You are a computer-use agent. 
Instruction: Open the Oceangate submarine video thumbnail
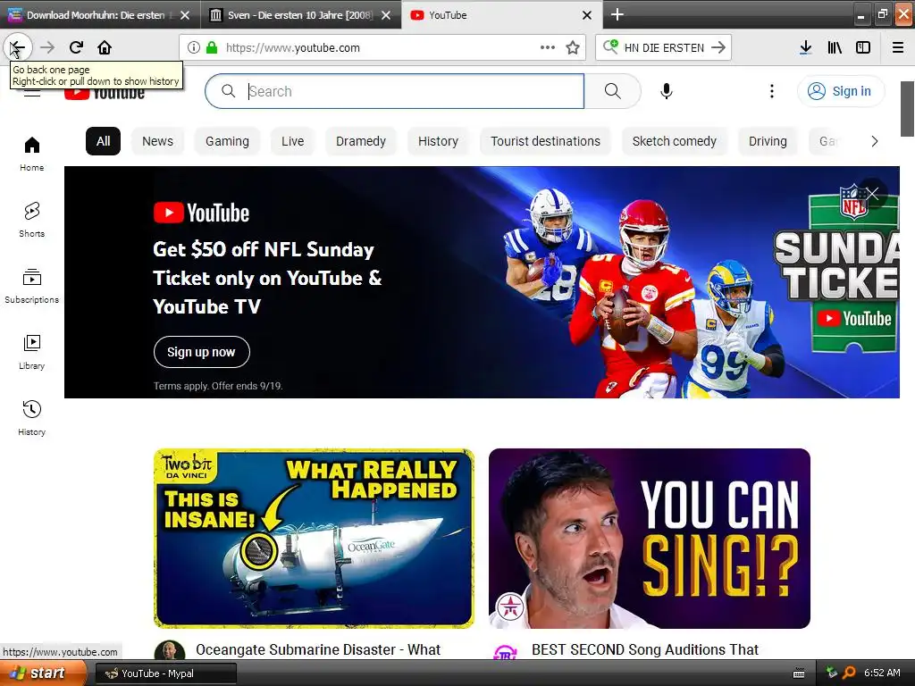pos(314,538)
